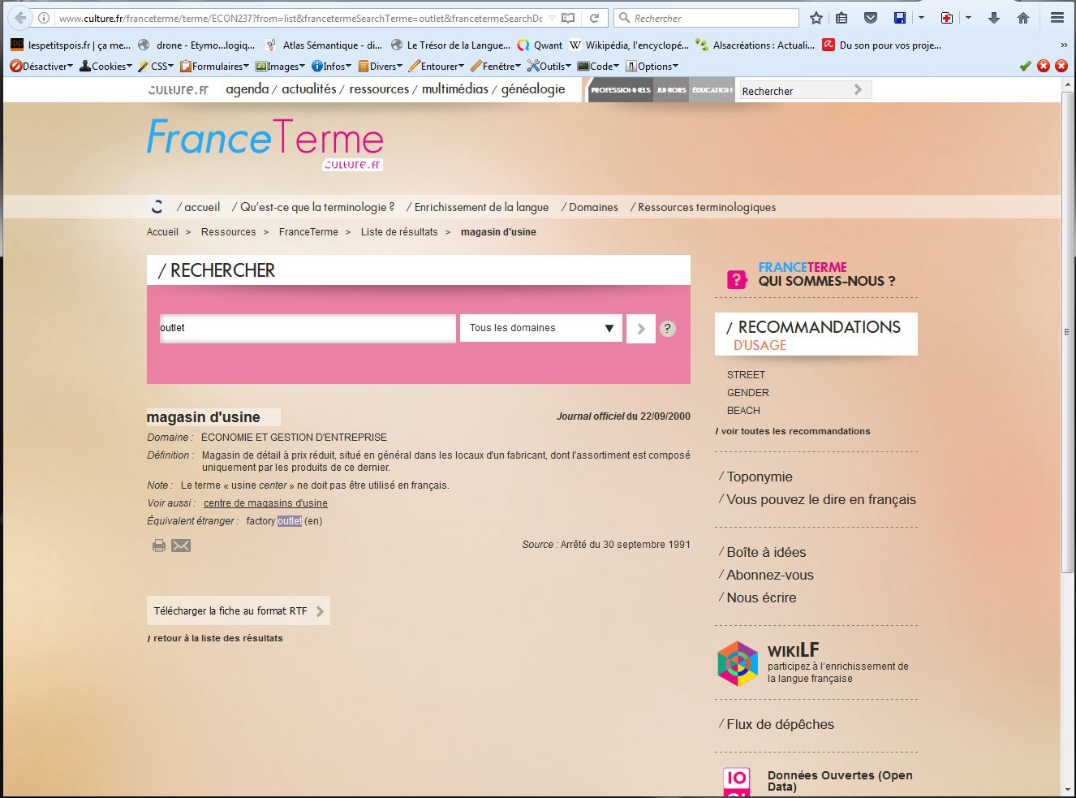
Task: Click the first red error icon in developer toolbar
Action: (1044, 66)
